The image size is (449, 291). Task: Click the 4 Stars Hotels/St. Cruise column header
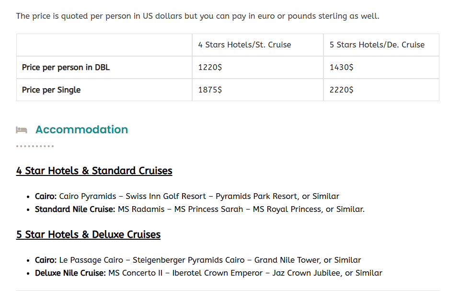click(244, 45)
